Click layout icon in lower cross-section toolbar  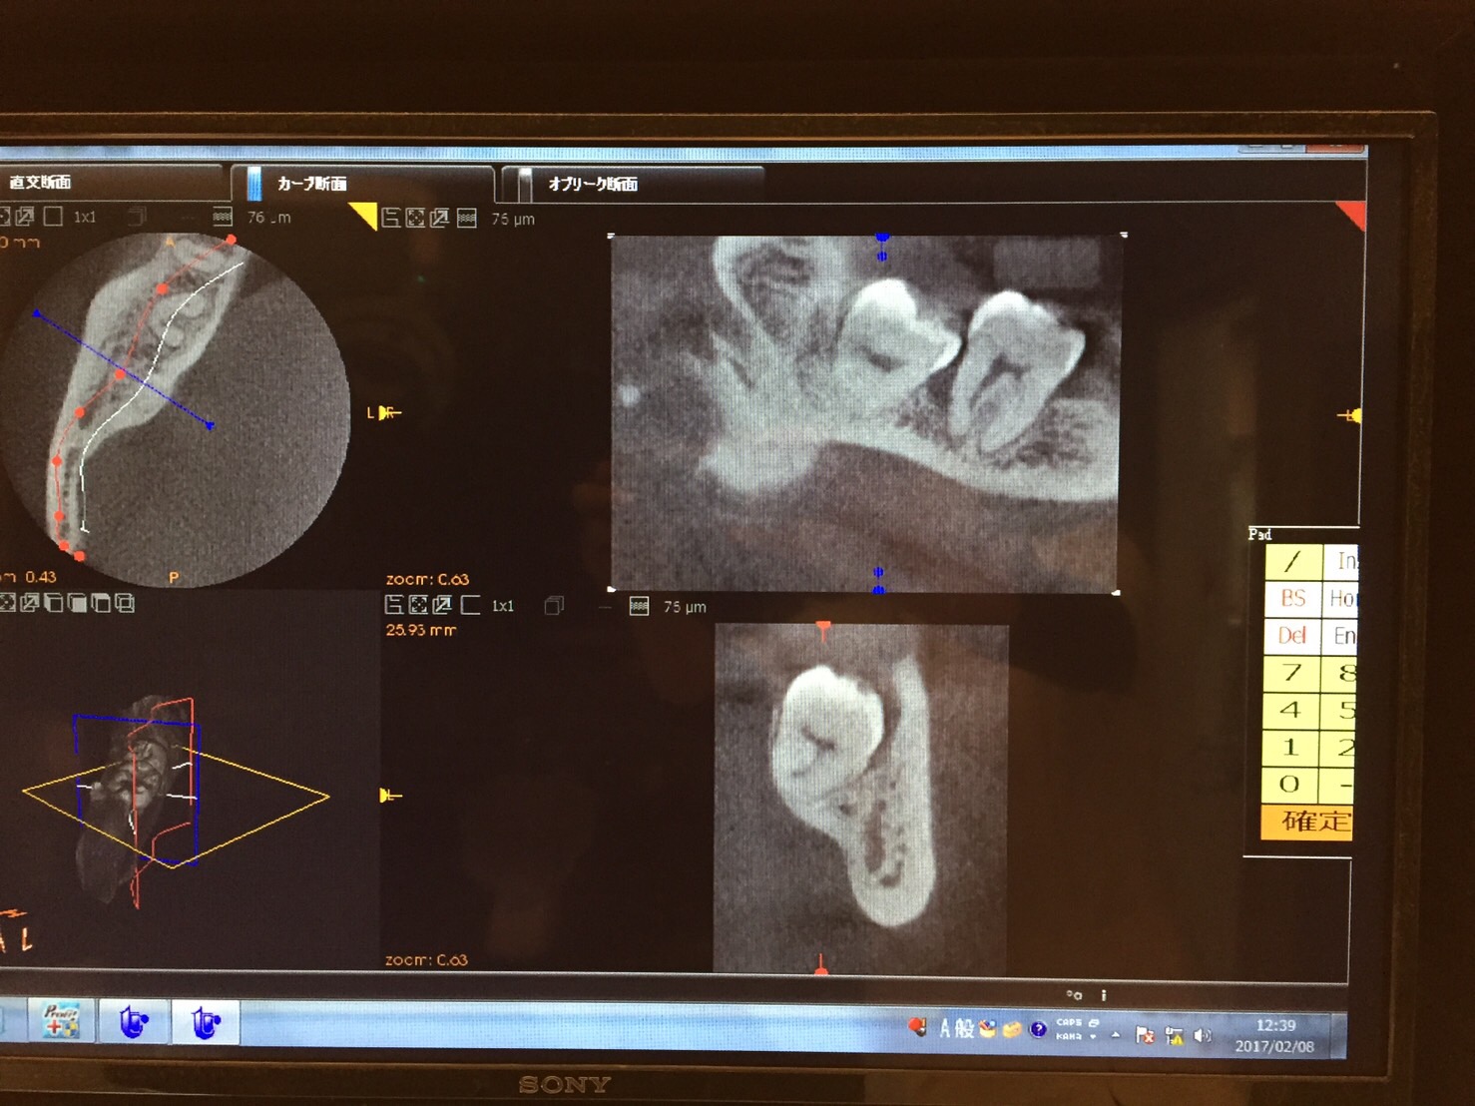point(393,605)
